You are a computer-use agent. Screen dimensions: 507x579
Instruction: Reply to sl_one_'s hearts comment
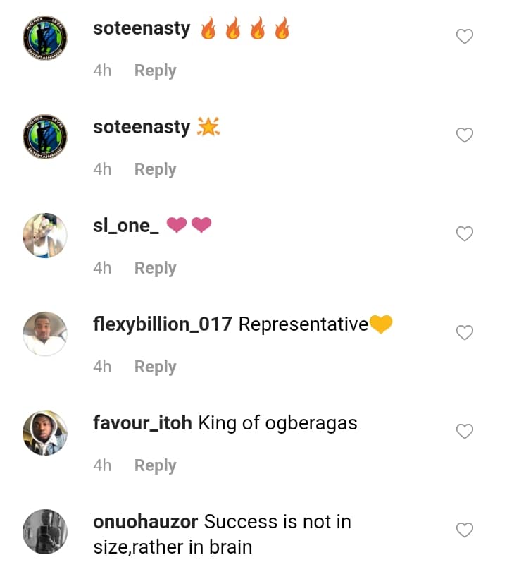click(155, 268)
